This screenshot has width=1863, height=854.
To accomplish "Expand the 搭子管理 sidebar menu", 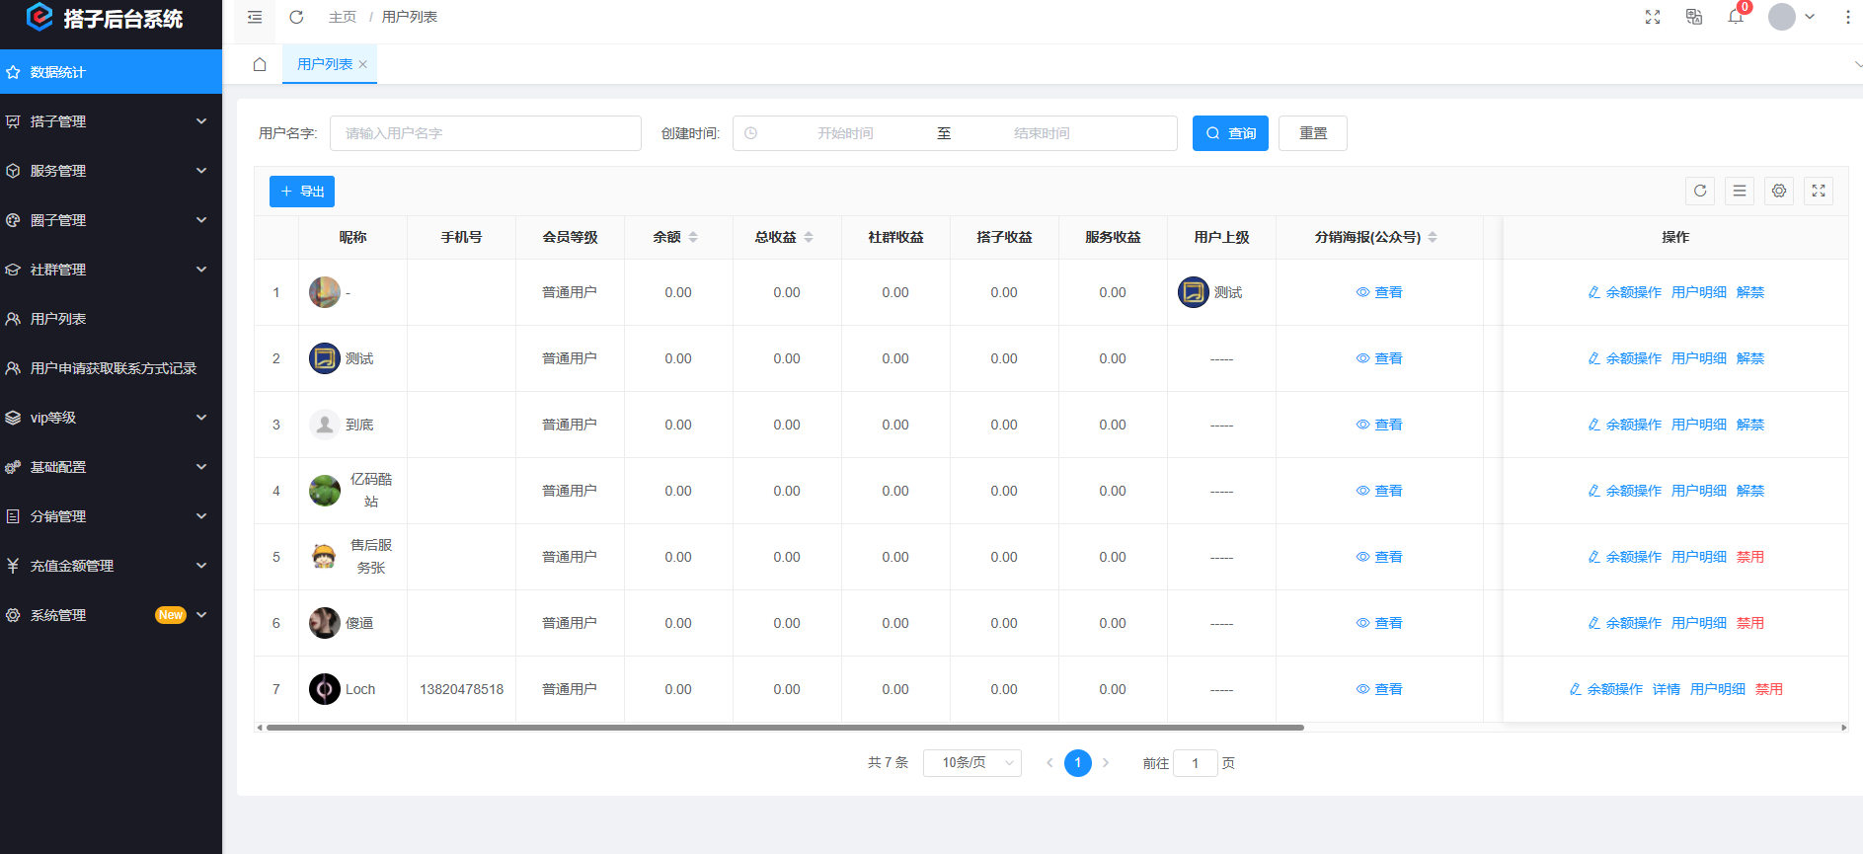I will (111, 121).
